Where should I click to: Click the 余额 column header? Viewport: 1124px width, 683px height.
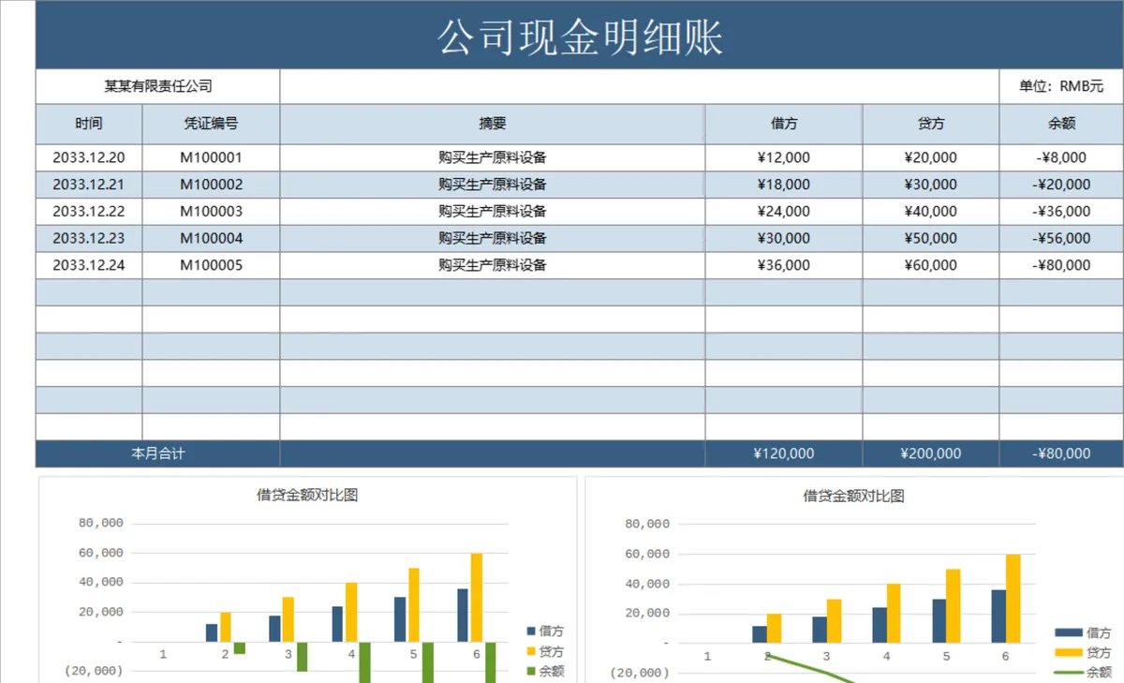pos(1061,123)
